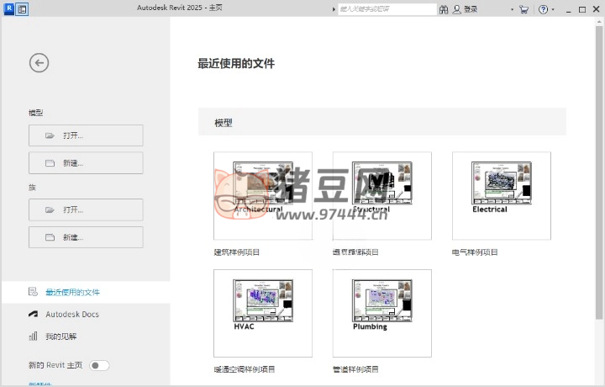Viewport: 605px width, 387px height.
Task: Click the binoculars search icon
Action: (x=444, y=9)
